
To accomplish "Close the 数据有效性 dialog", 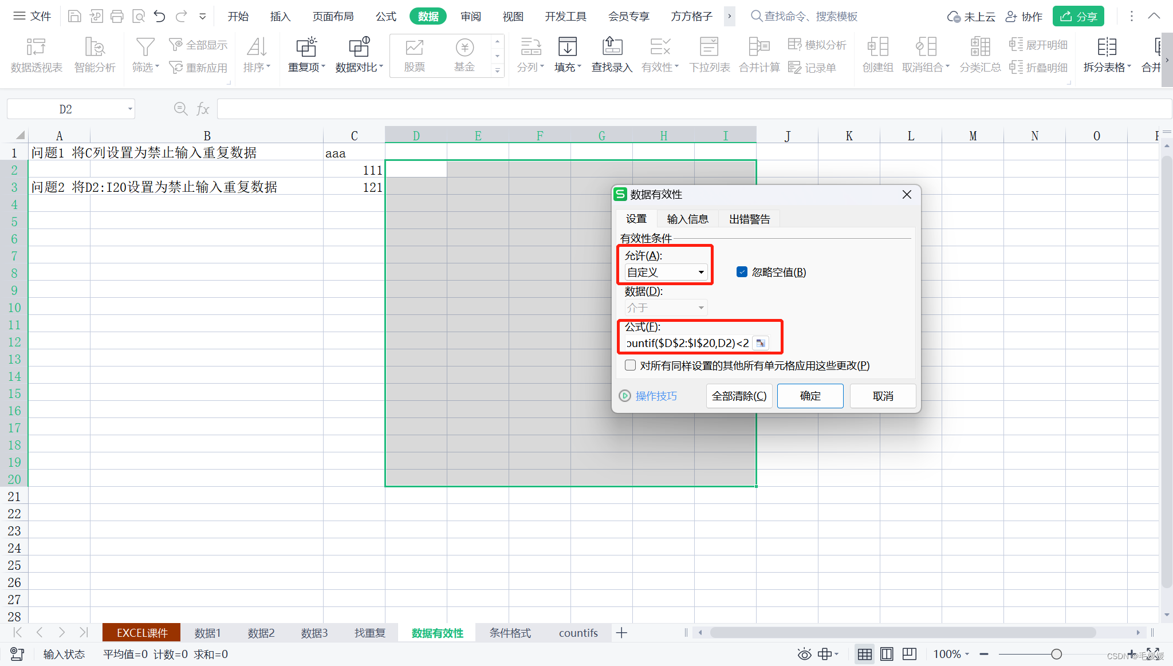I will tap(907, 195).
